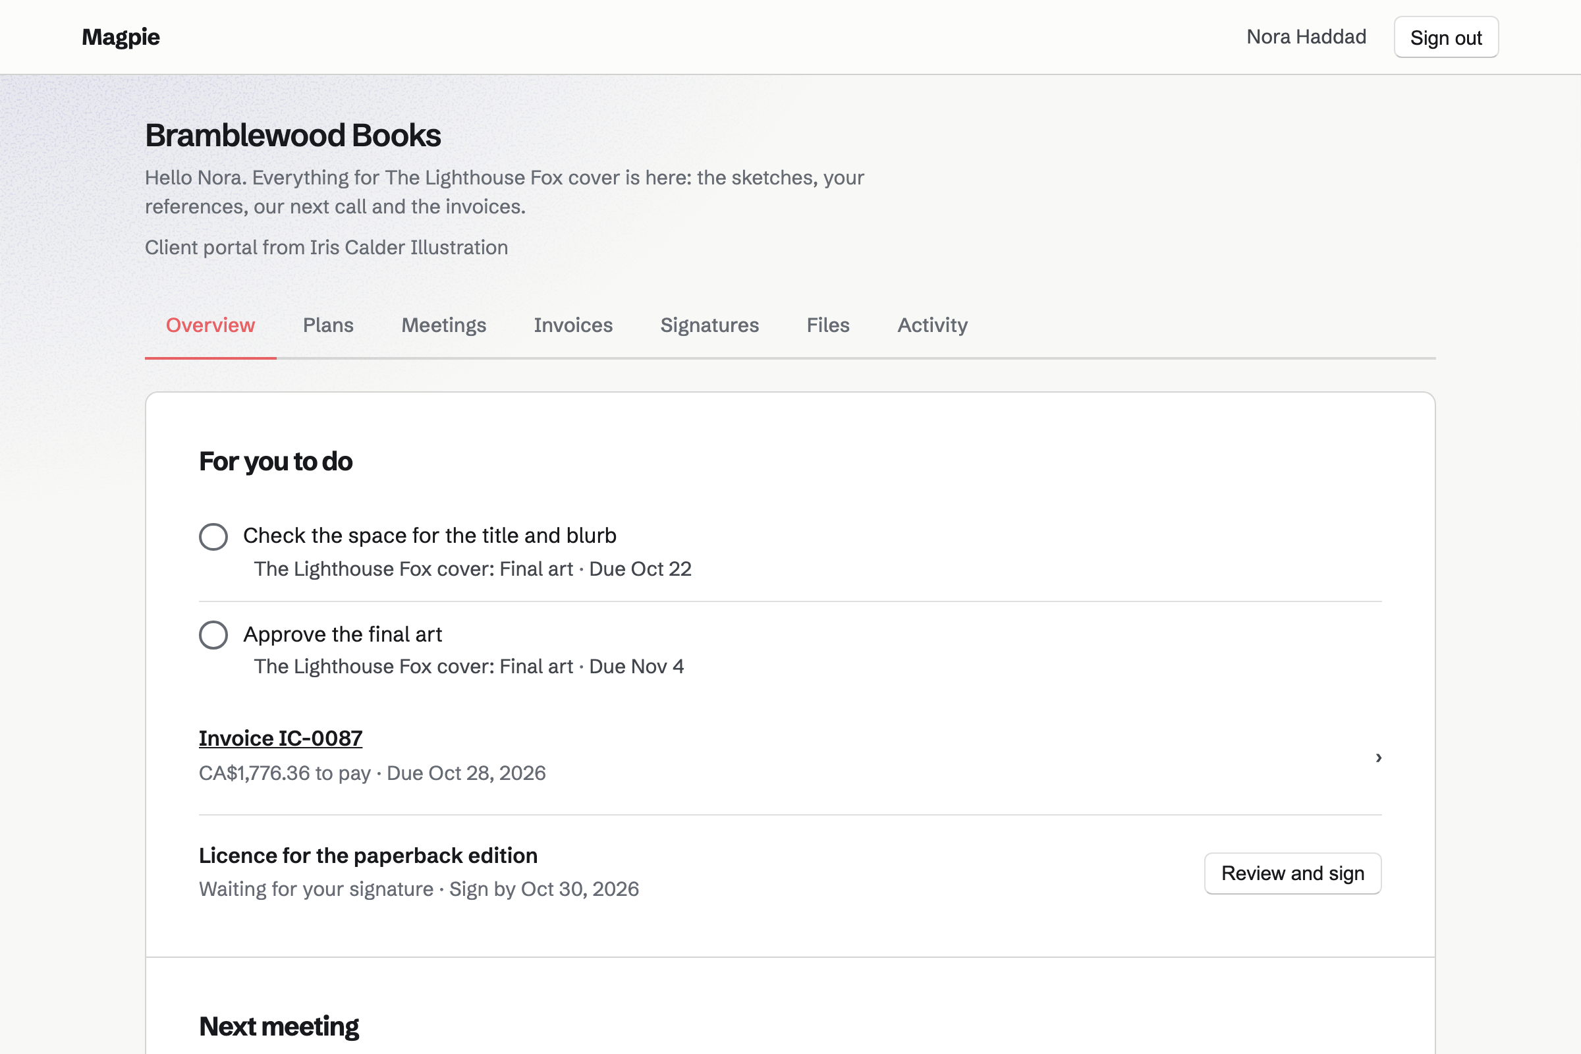Image resolution: width=1581 pixels, height=1054 pixels.
Task: Switch to the Files tab
Action: (x=828, y=325)
